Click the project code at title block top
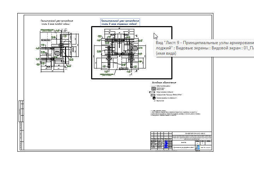This screenshot has height=176, width=254. [195, 134]
